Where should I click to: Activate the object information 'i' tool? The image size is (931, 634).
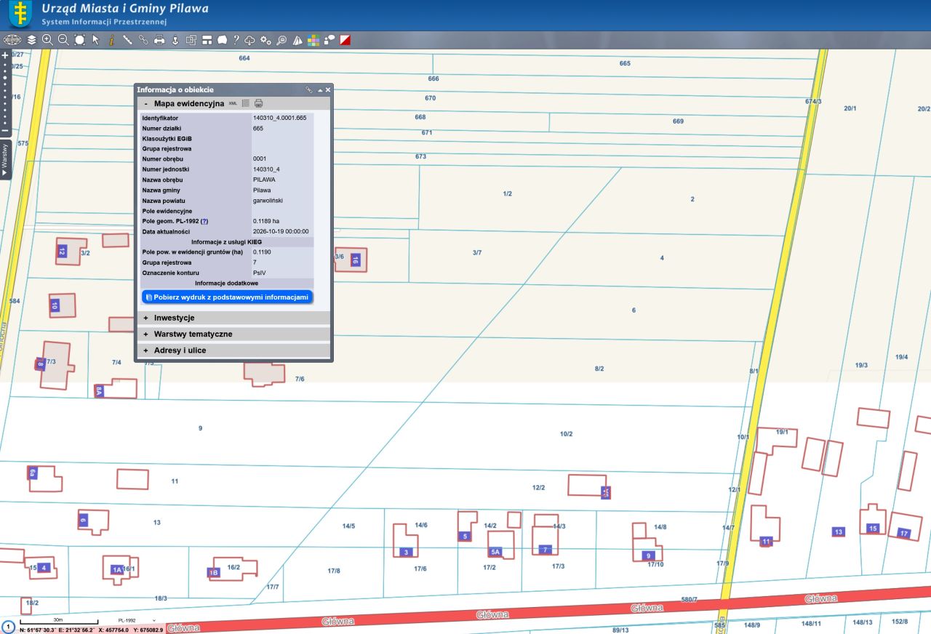click(x=111, y=40)
